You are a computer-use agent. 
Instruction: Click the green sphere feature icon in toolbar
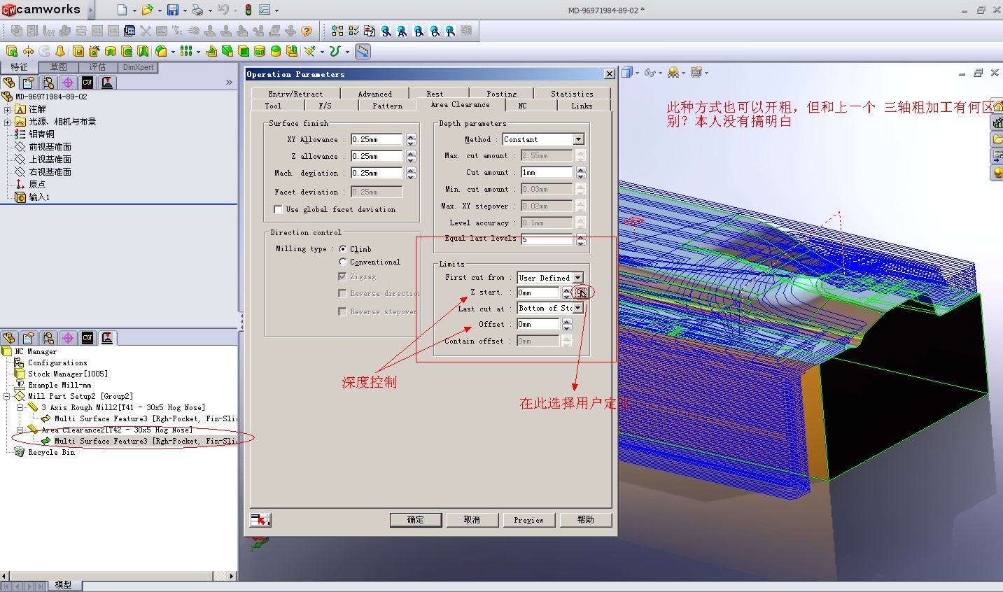(276, 51)
